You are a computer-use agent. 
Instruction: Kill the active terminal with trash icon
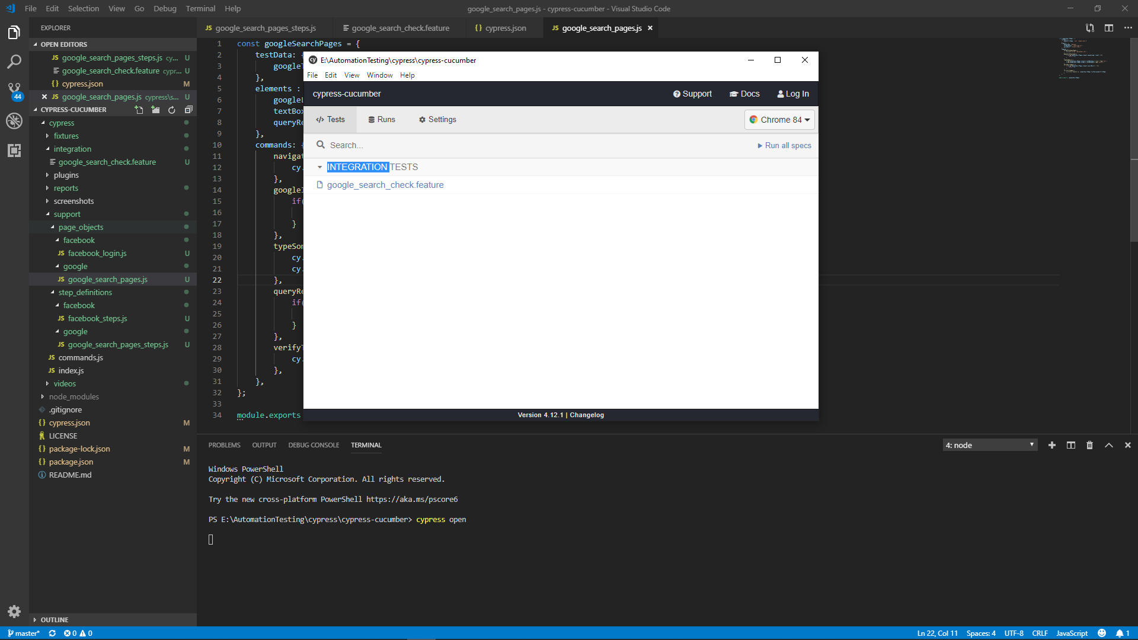[1089, 445]
